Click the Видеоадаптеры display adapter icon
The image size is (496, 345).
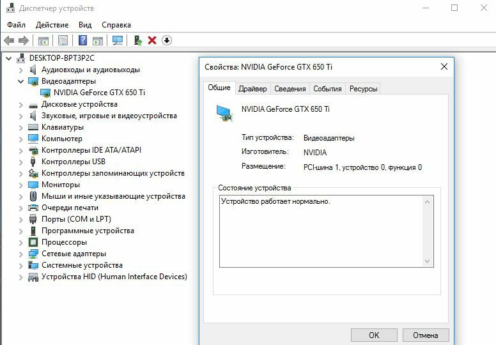pyautogui.click(x=33, y=81)
